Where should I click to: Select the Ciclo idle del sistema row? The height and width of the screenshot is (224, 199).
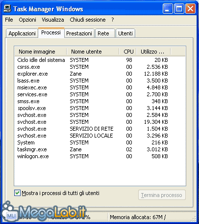coord(100,60)
